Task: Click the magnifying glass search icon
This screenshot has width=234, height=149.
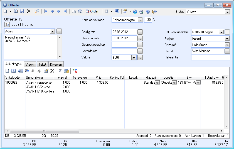Action: click(x=37, y=11)
